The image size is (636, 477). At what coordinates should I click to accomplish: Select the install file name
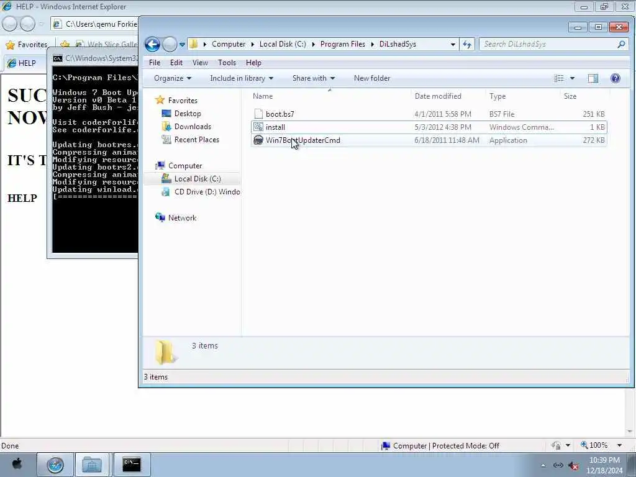point(275,127)
